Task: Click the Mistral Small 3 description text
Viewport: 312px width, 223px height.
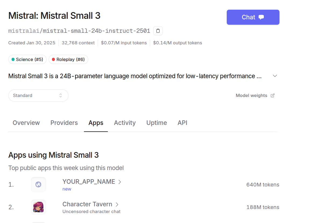Action: (135, 76)
